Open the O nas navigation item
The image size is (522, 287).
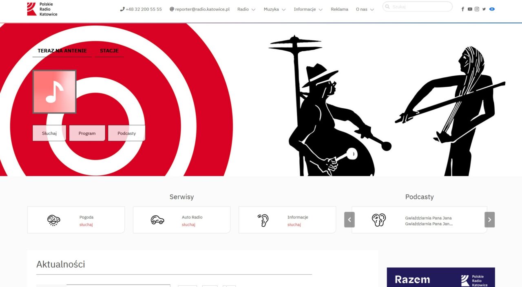pos(362,9)
